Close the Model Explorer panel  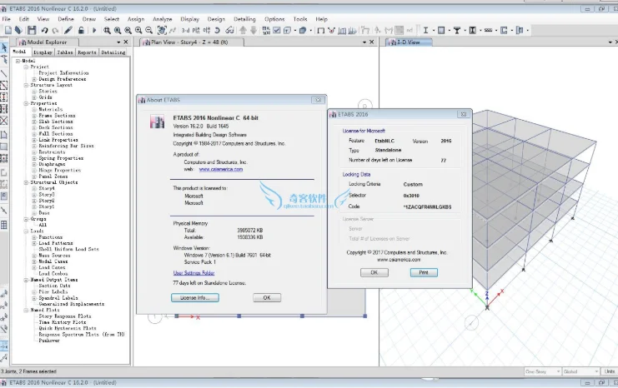pos(126,42)
